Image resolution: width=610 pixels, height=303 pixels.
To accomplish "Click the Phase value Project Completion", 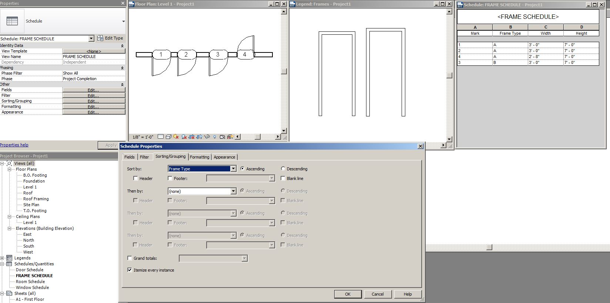I will click(x=94, y=79).
